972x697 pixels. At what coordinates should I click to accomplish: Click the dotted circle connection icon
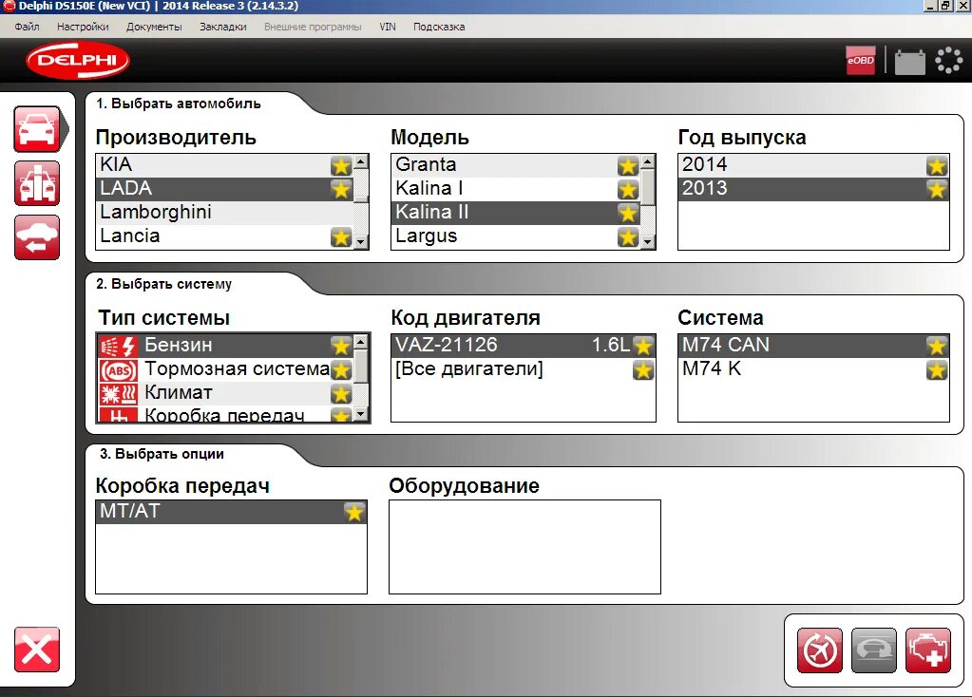[x=948, y=61]
